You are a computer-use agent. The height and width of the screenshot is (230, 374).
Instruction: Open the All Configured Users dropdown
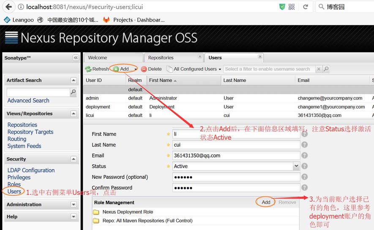[194, 69]
